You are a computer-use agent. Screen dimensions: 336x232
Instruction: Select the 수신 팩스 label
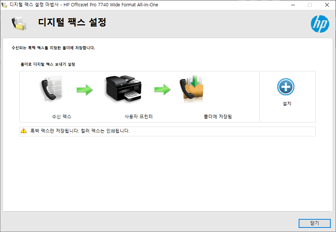(62, 117)
